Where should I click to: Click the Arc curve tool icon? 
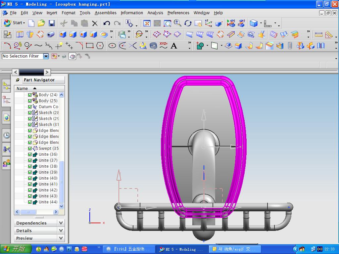(8, 46)
